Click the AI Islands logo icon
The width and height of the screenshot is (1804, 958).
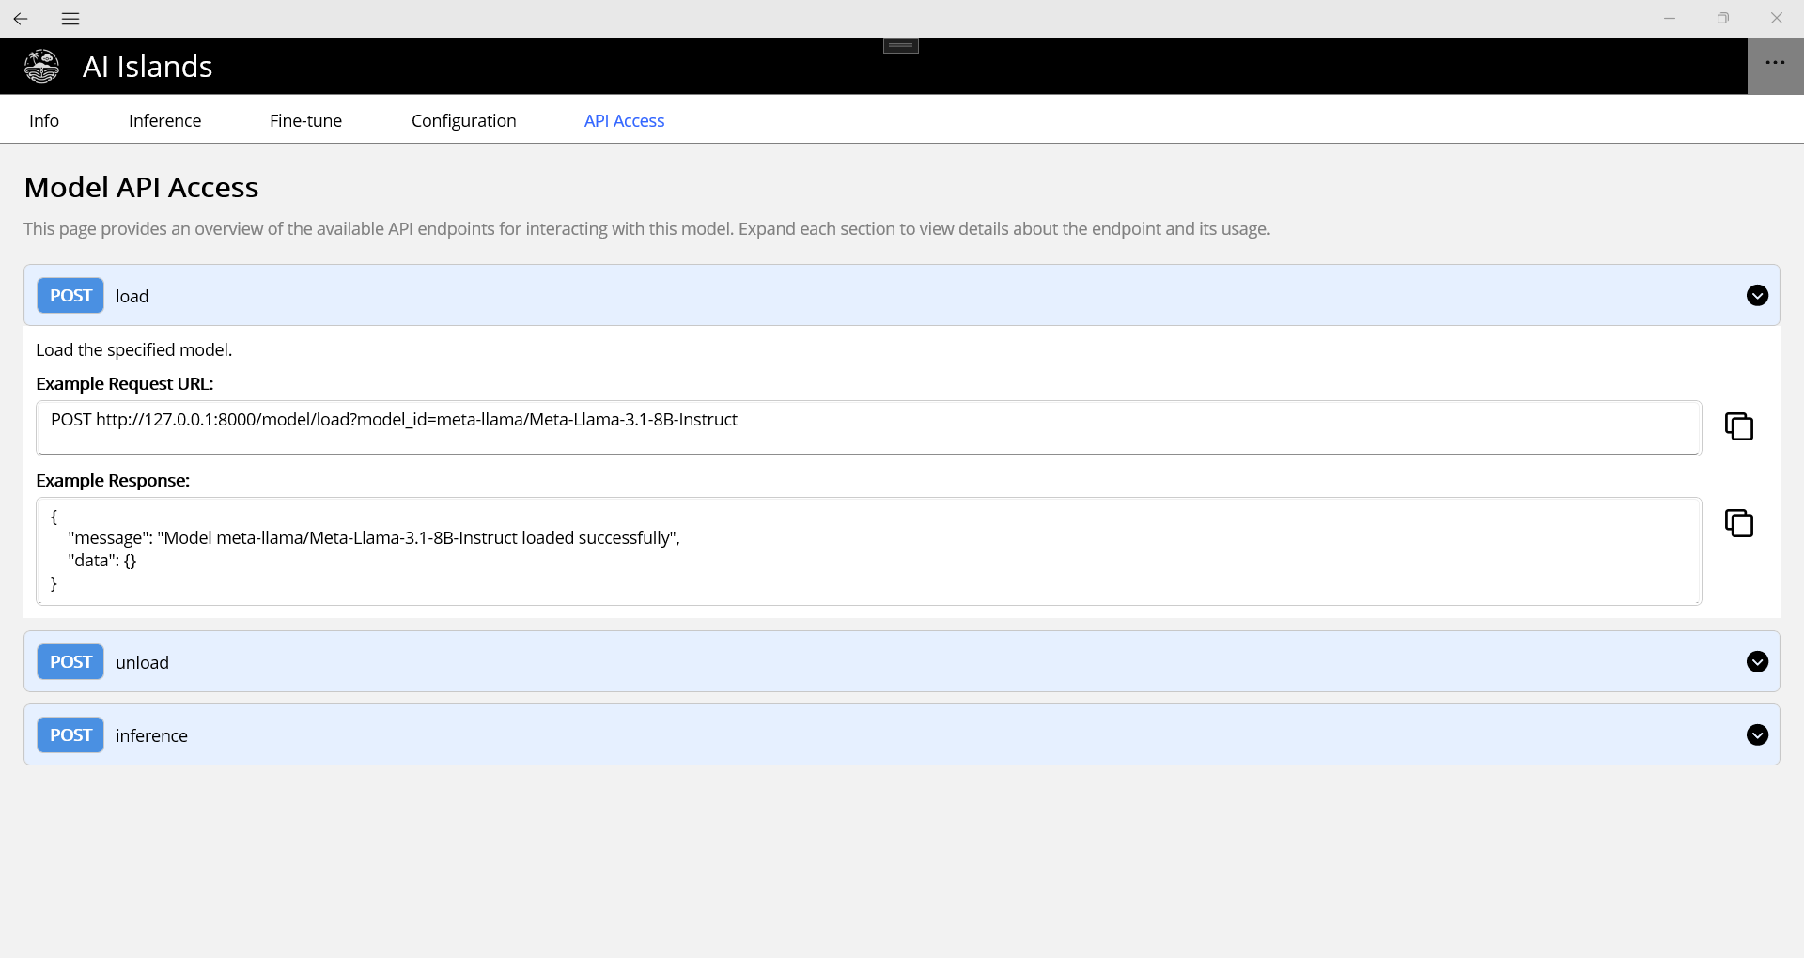[x=41, y=67]
